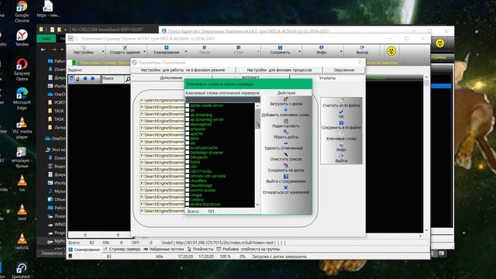The width and height of the screenshot is (496, 279).
Task: Check the backstage streamer keyword box
Action: coord(188,153)
